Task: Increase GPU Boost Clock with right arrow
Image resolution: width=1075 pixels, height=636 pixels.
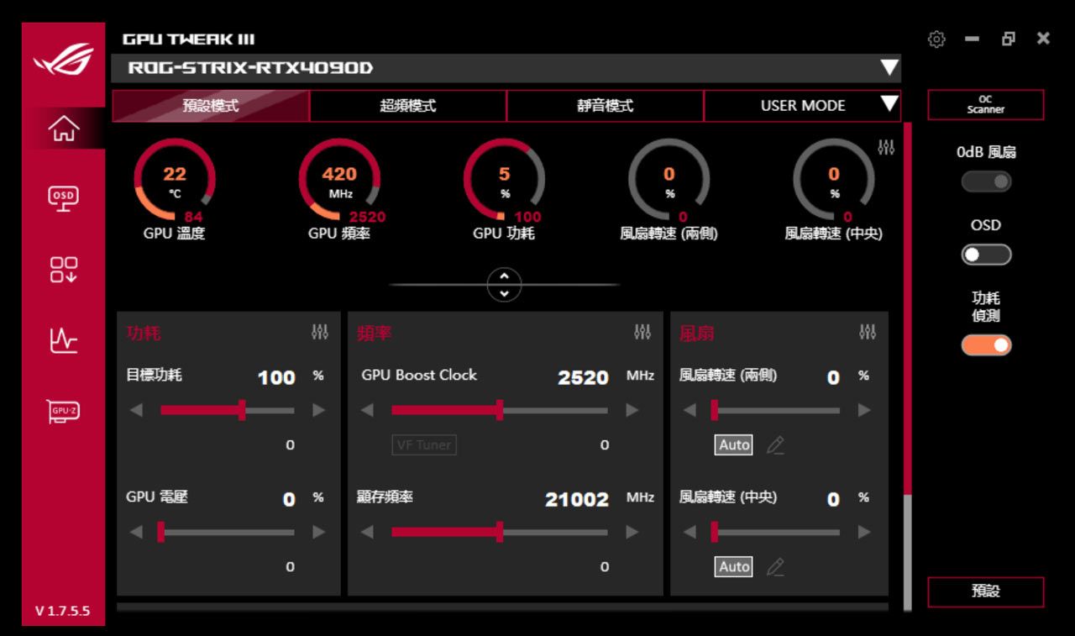Action: tap(632, 410)
